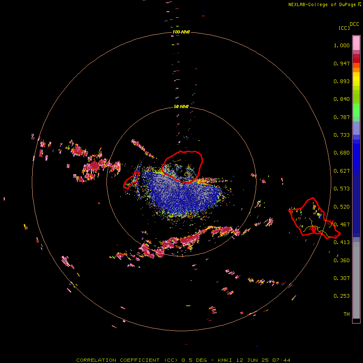Pick the orange segment of the color bar
363x363 pixels.
[356, 70]
